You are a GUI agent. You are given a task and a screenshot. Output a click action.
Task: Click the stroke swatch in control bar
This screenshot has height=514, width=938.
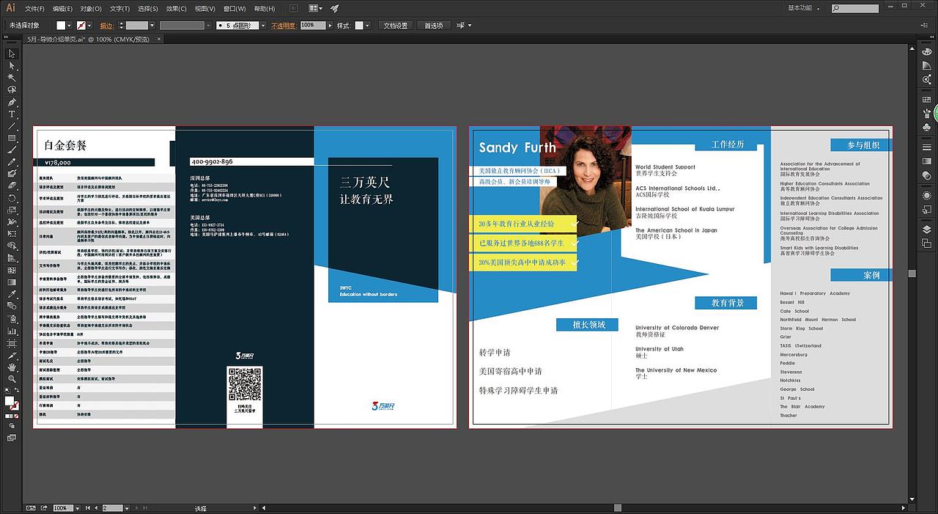pos(81,25)
